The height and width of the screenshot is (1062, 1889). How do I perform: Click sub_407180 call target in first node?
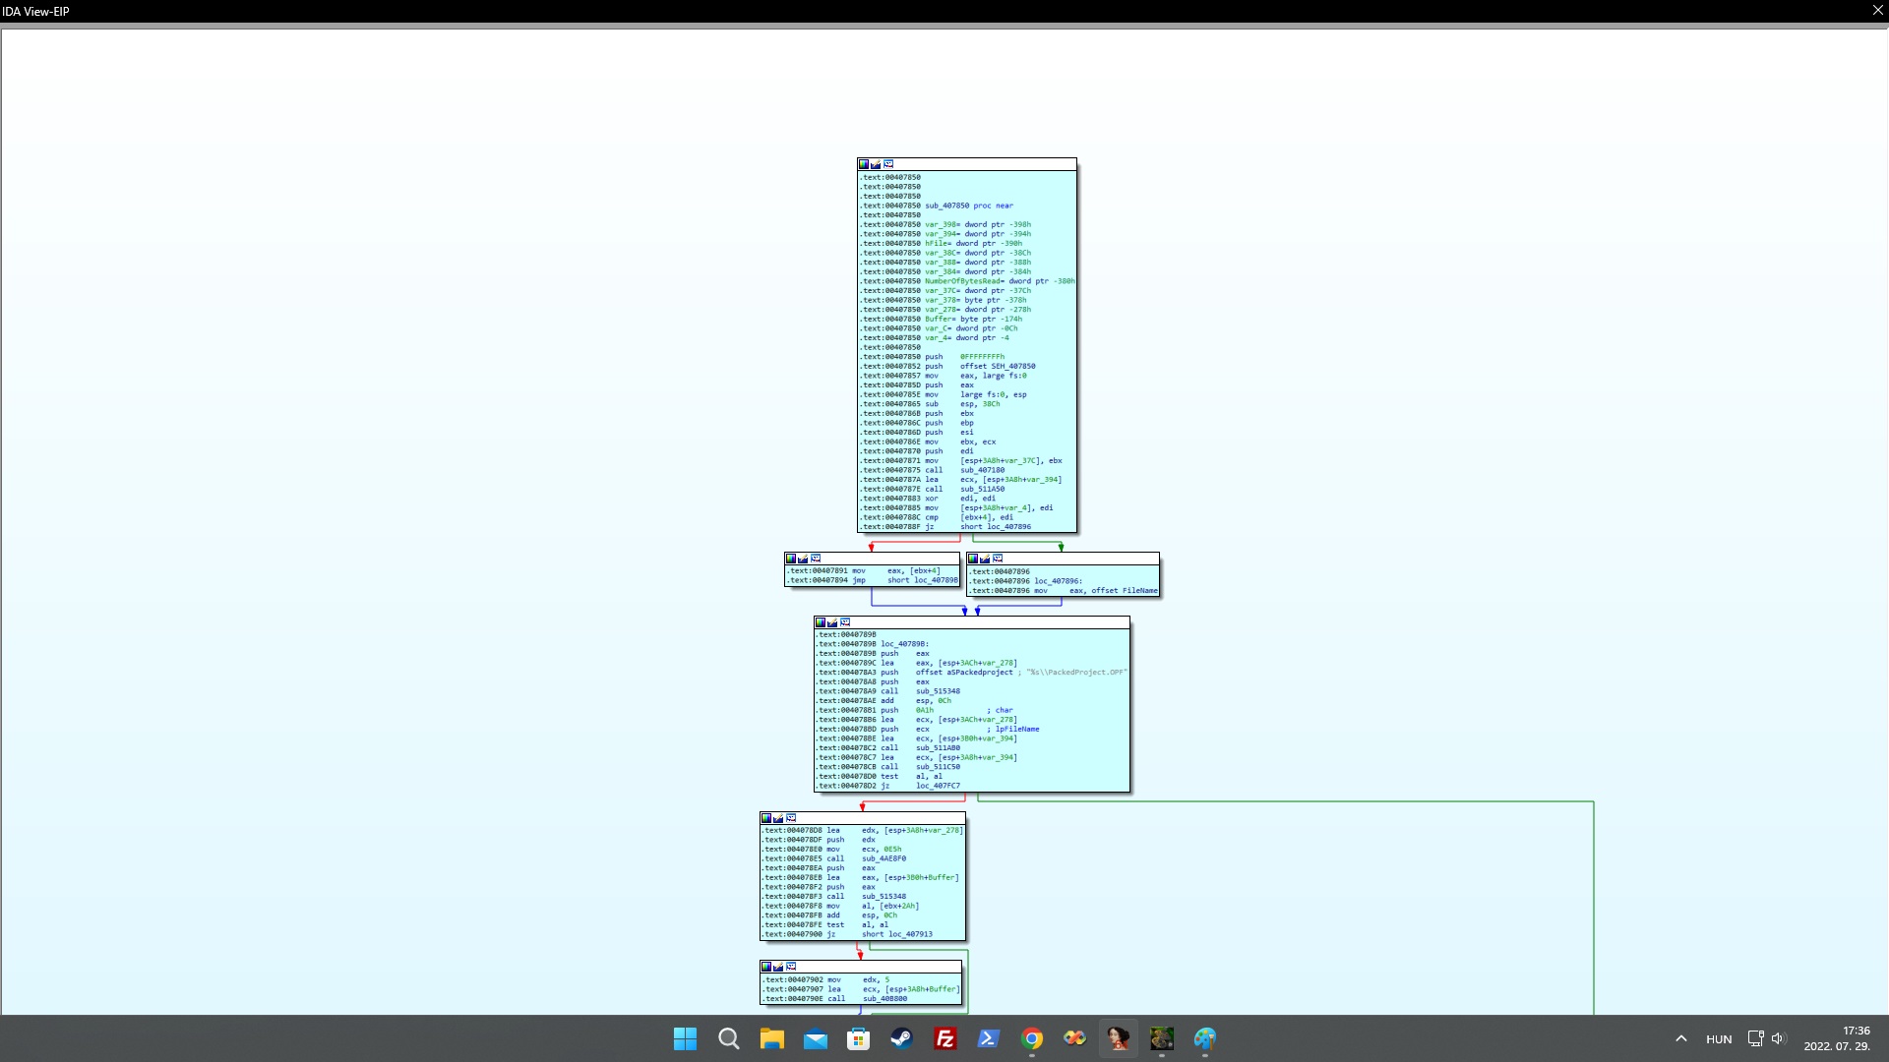[982, 470]
